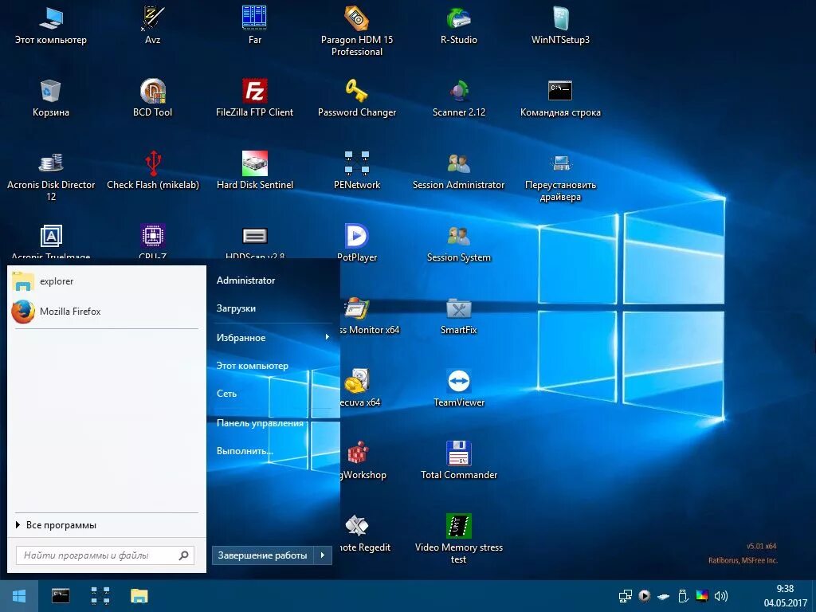
Task: Open the Командная строка desktop icon
Action: 560,98
